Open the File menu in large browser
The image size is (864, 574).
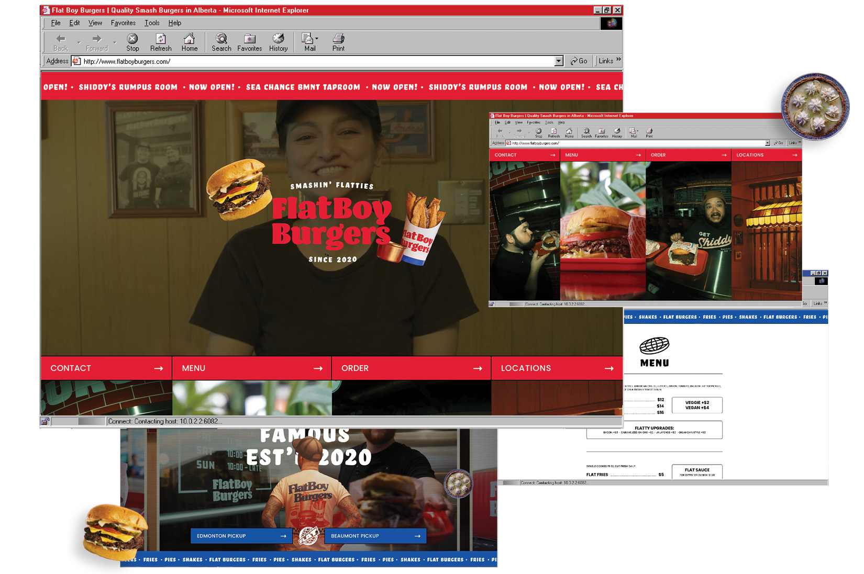pyautogui.click(x=56, y=23)
